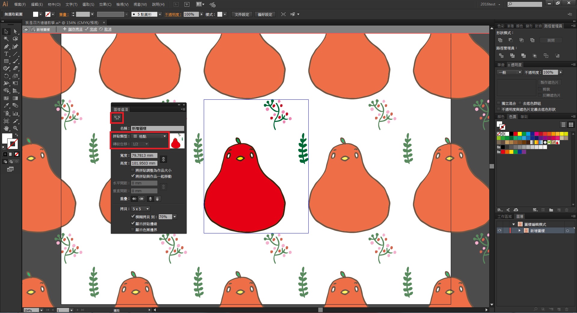This screenshot has width=577, height=313.
Task: Click the pattern name input field
Action: pos(157,128)
